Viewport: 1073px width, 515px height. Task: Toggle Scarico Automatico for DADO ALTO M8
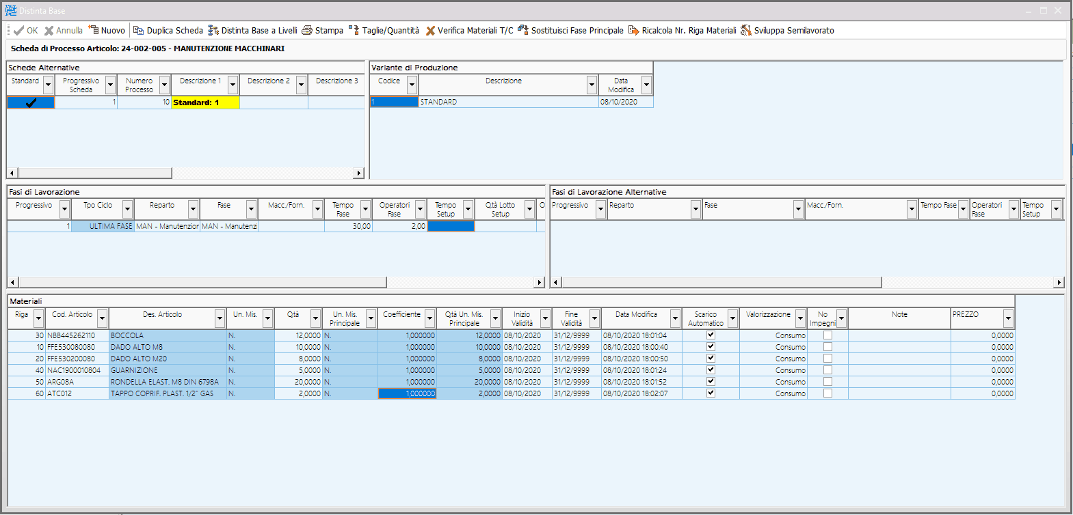711,346
